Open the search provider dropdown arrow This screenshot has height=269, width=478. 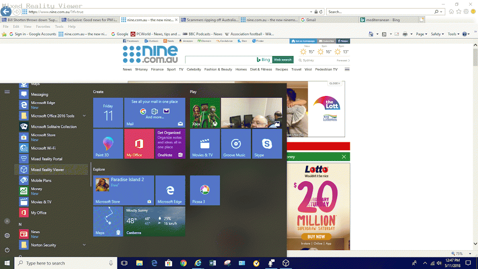[441, 12]
